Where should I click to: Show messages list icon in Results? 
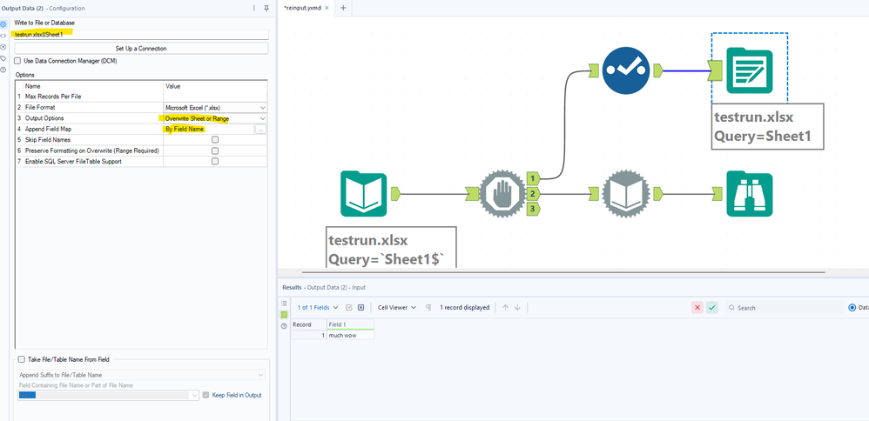pyautogui.click(x=285, y=304)
